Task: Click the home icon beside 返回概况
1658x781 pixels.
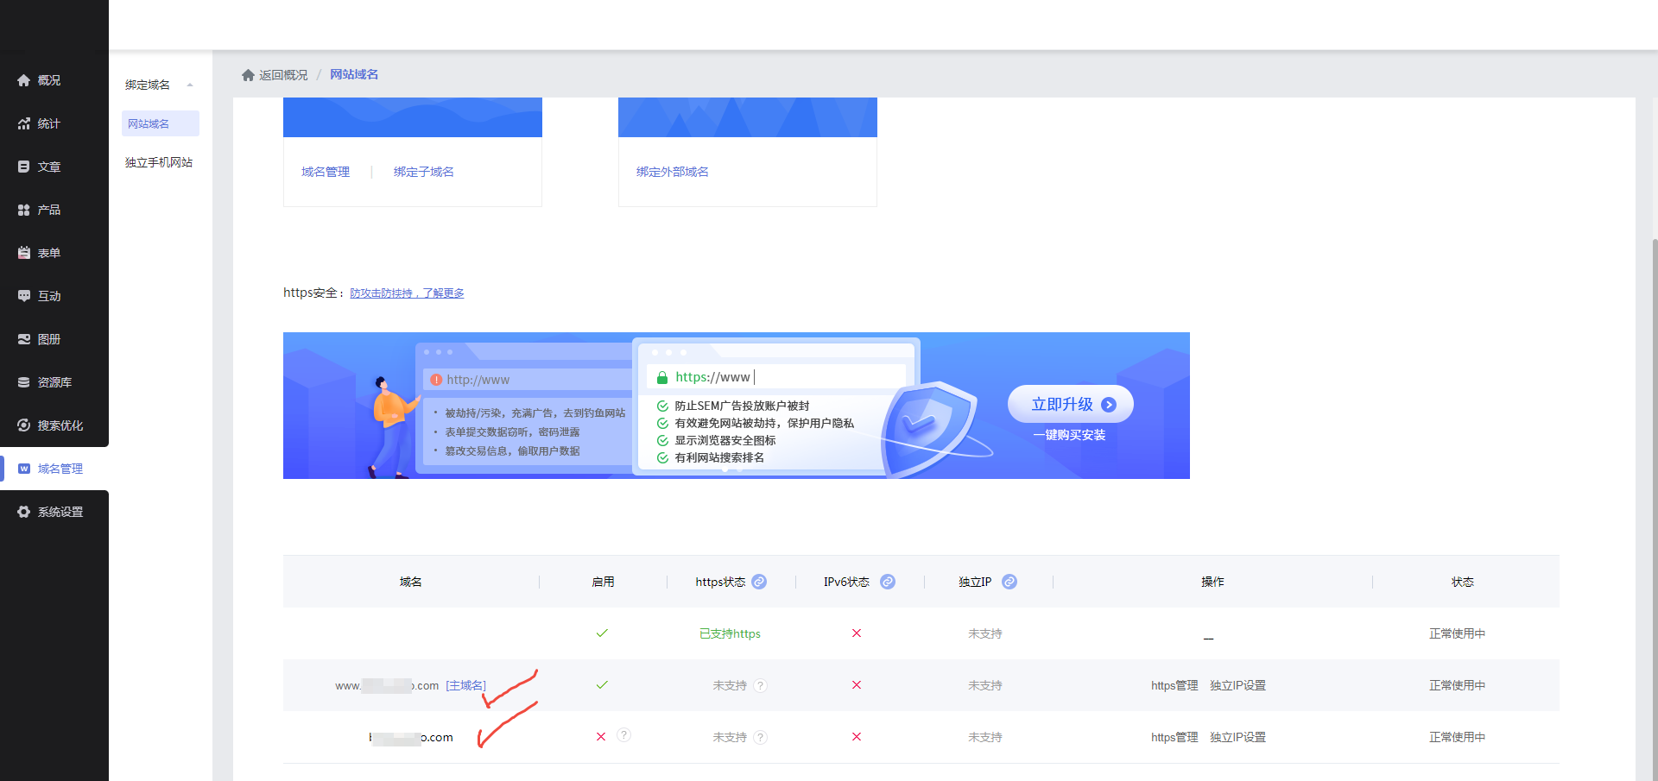Action: click(248, 75)
